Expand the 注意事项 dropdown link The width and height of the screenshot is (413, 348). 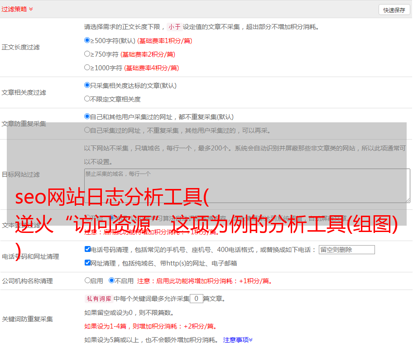[x=238, y=339]
